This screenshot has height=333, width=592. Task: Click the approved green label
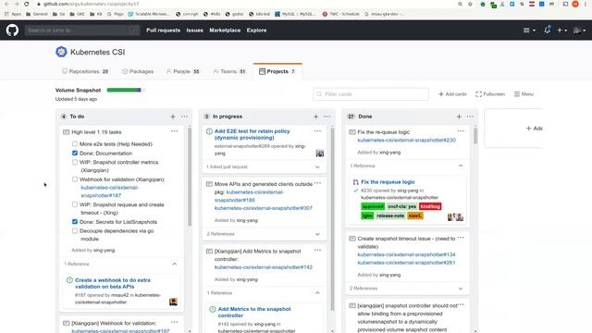(373, 206)
